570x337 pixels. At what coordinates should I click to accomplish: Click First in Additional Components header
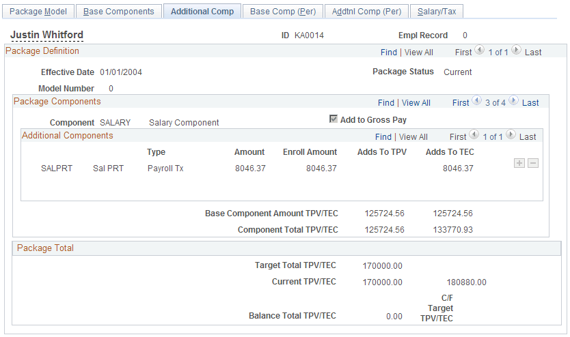(458, 136)
